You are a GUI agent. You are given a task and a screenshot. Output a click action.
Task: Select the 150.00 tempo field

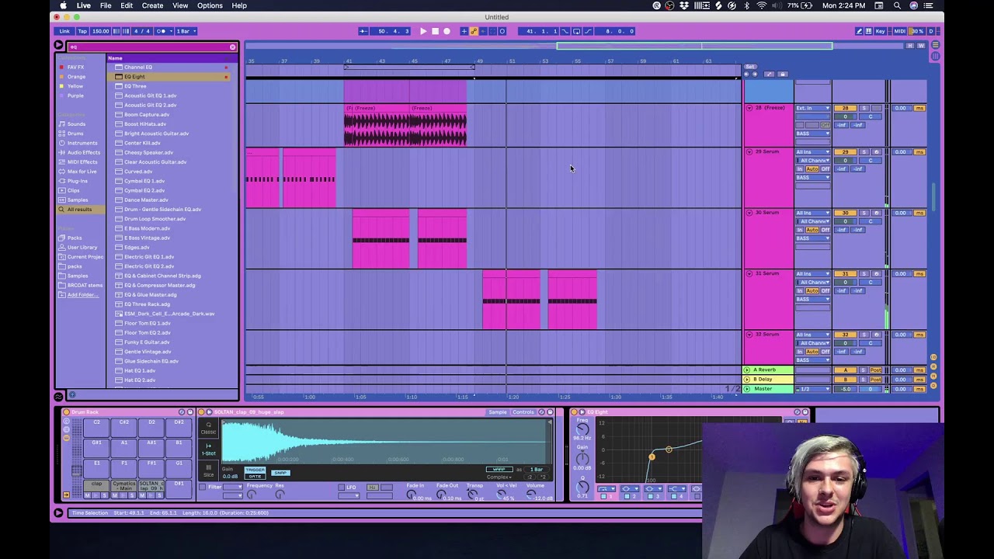pos(101,31)
